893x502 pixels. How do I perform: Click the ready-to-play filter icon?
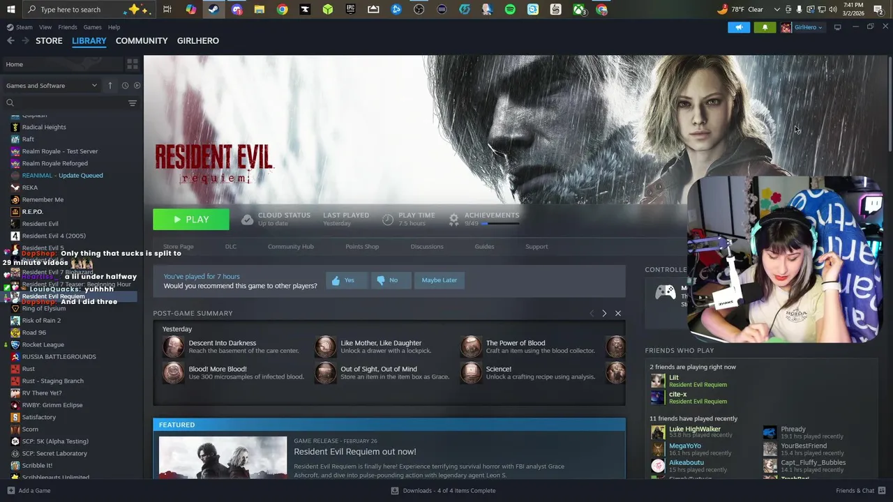(x=137, y=85)
